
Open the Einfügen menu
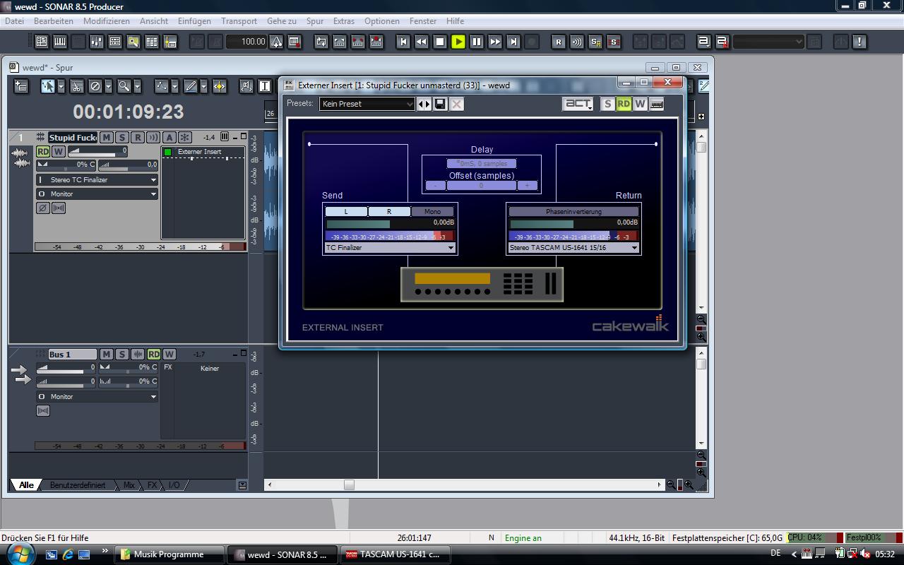coord(194,21)
